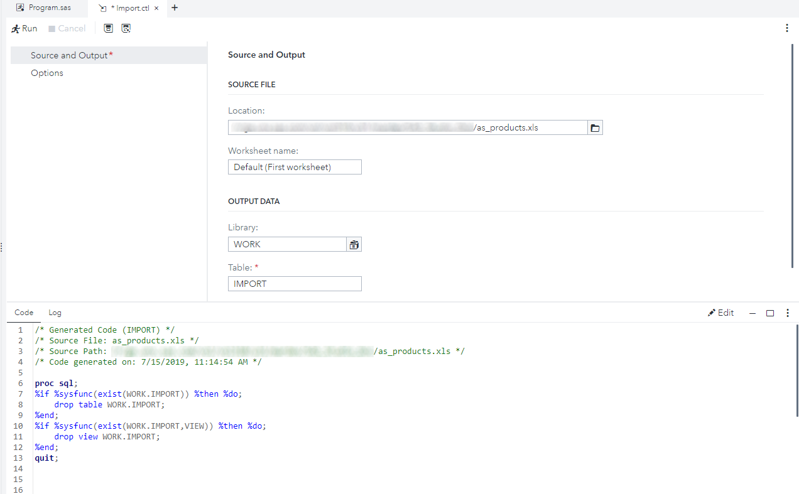Maximize the code panel
Viewport: 799px width, 494px height.
click(770, 313)
